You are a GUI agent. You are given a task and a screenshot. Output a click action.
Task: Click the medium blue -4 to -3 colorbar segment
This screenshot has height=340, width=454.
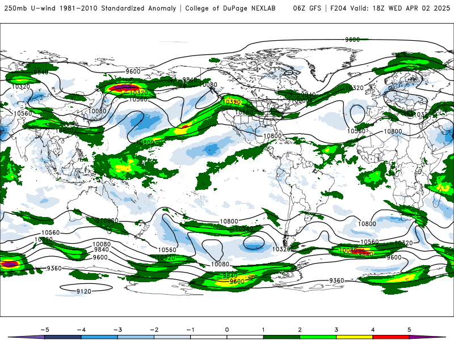pyautogui.click(x=99, y=337)
